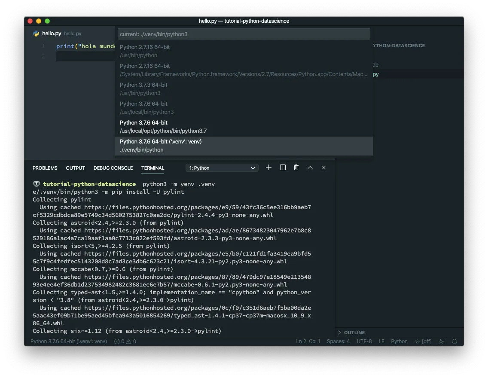Maximize panel with the up chevron
The height and width of the screenshot is (378, 488).
(x=310, y=168)
